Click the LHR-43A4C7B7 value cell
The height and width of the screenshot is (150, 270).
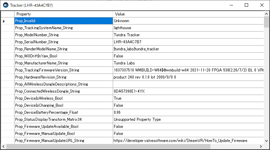pos(188,42)
